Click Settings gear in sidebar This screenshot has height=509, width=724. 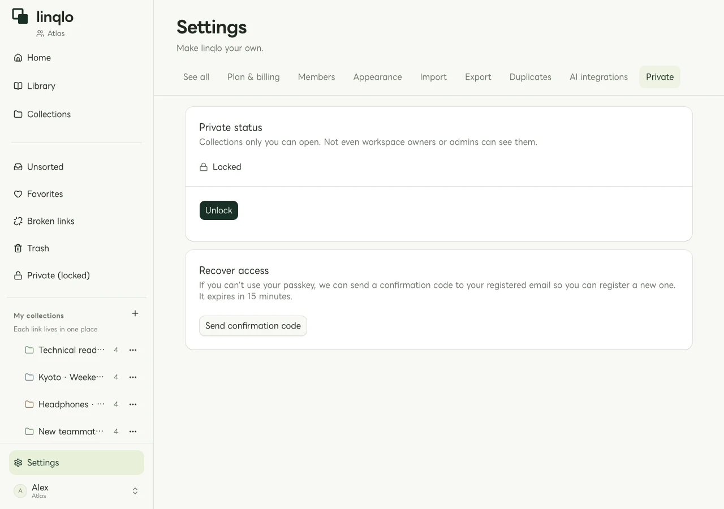coord(18,463)
